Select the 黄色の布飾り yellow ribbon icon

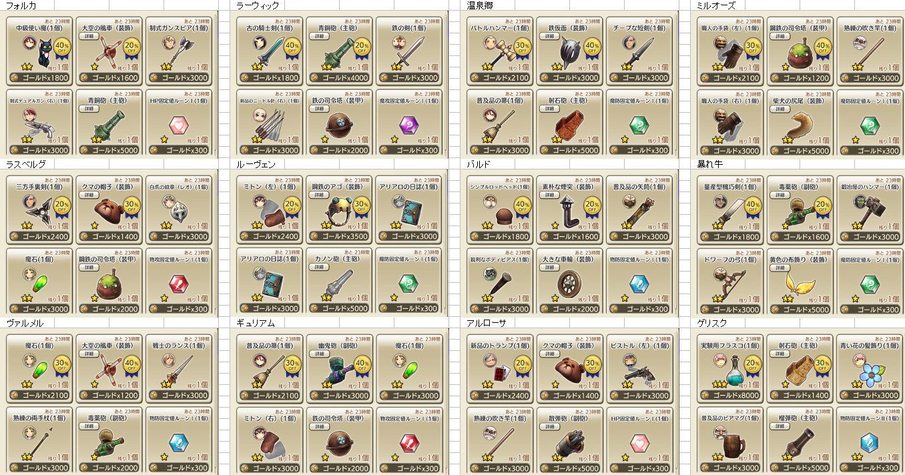pos(798,283)
